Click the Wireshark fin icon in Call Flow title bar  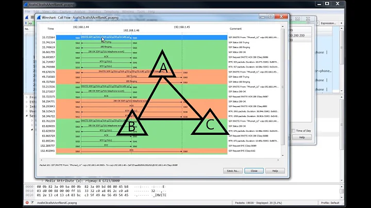tap(39, 18)
